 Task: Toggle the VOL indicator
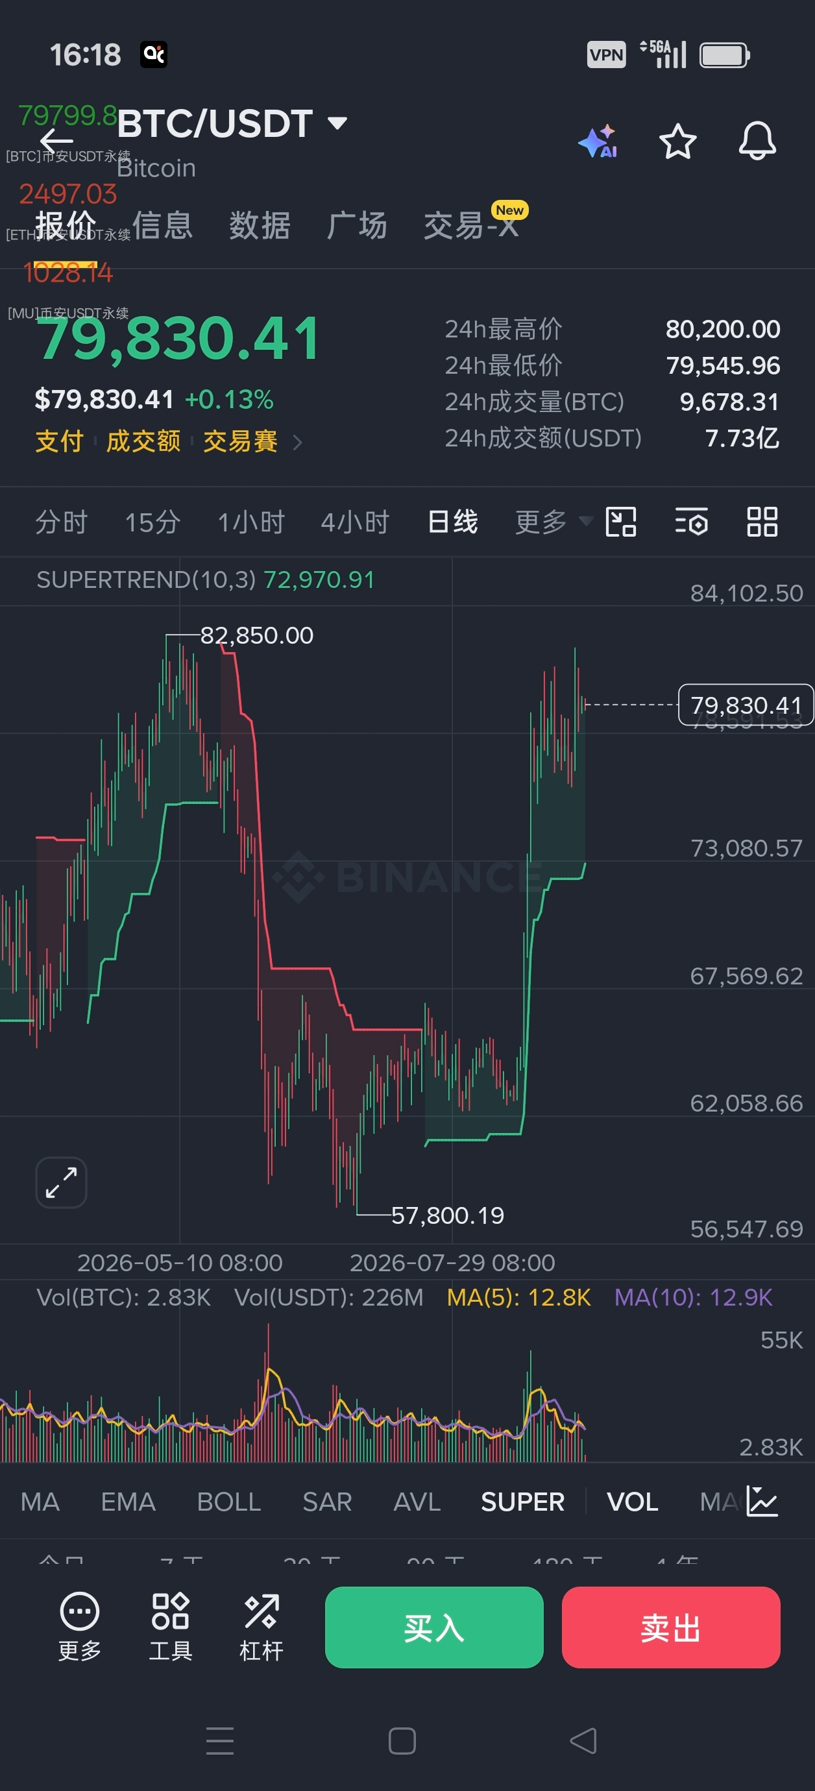coord(632,1502)
